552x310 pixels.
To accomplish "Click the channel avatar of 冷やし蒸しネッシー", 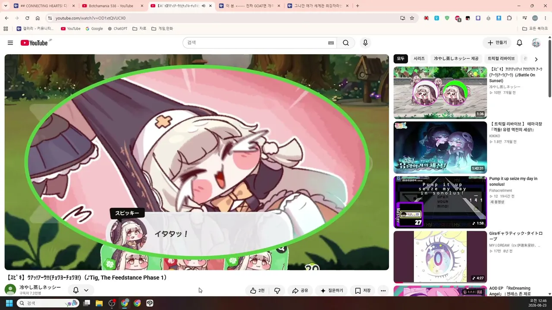I will [10, 290].
